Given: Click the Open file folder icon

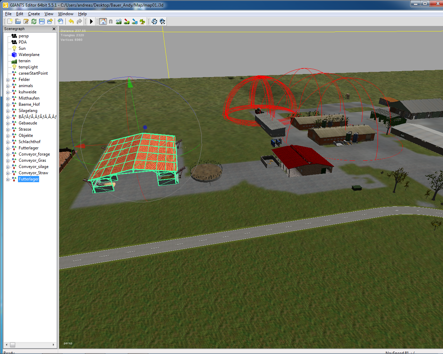Looking at the screenshot, I should pos(18,21).
